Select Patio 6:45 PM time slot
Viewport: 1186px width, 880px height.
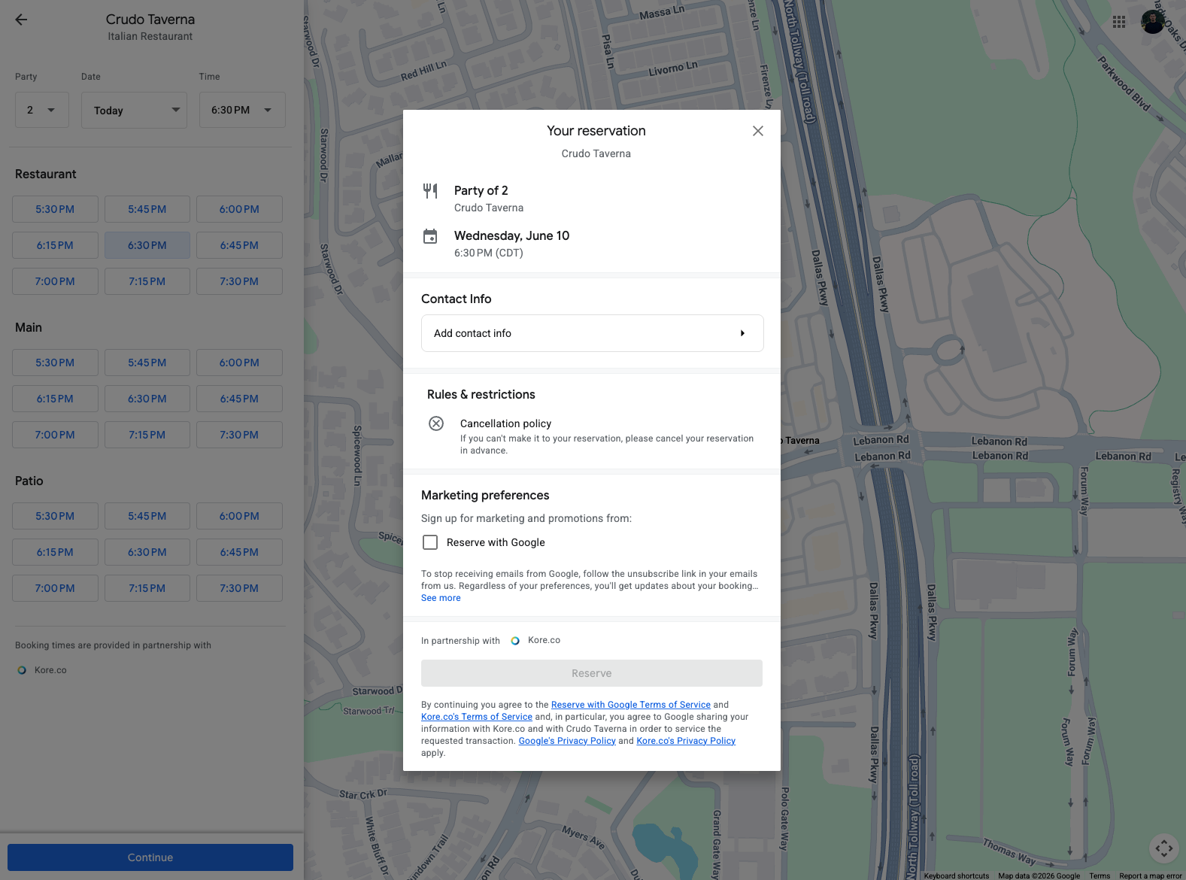click(239, 552)
